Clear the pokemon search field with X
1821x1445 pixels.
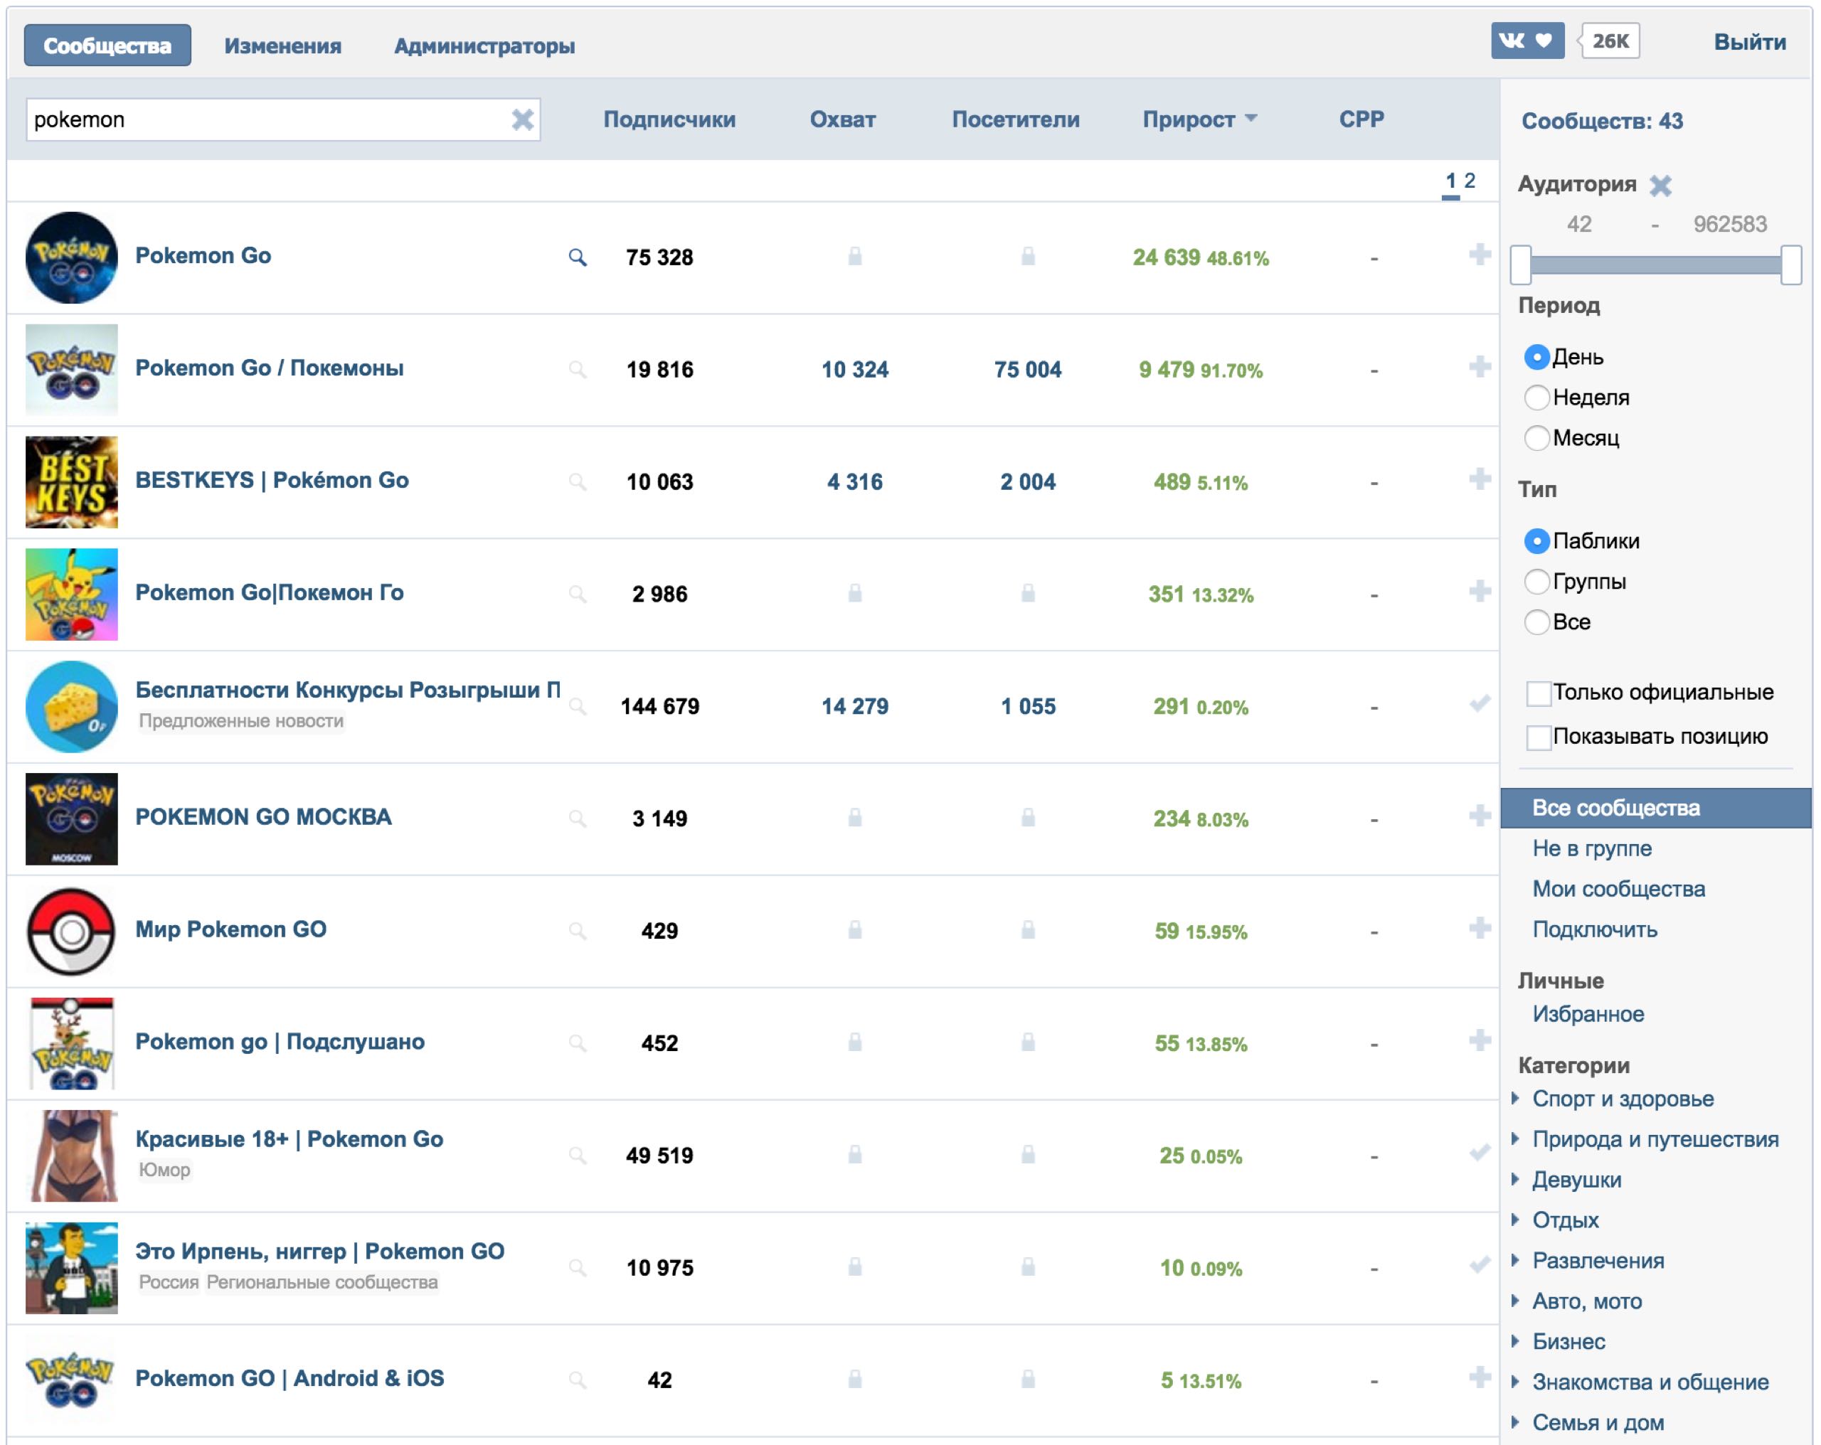coord(522,119)
